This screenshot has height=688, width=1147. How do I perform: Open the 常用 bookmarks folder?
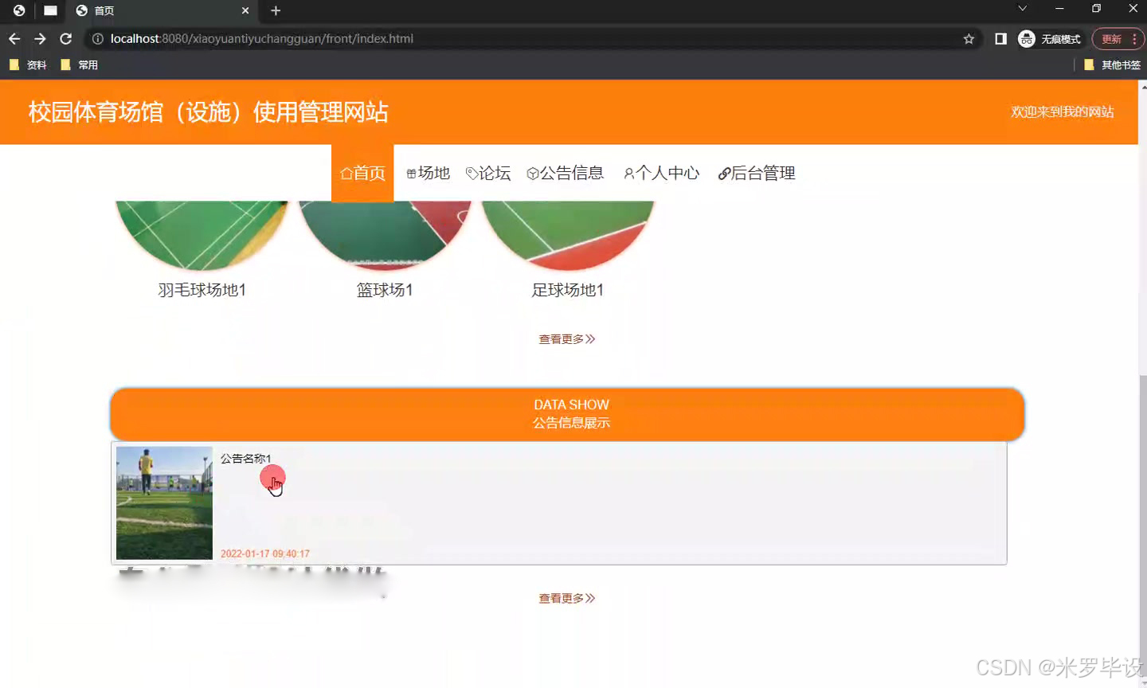(x=80, y=64)
